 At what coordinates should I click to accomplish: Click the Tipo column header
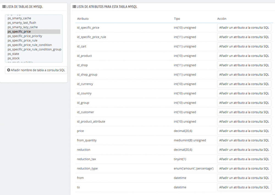click(x=177, y=18)
